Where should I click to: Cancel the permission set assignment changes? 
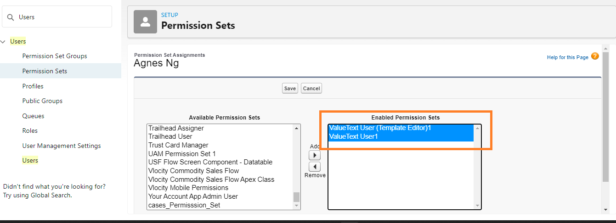coord(311,88)
